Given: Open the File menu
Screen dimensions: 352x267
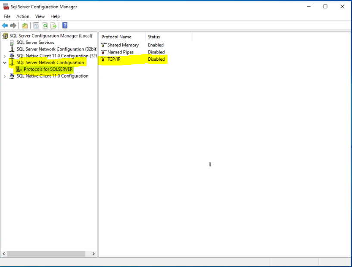Looking at the screenshot, I should pyautogui.click(x=7, y=16).
